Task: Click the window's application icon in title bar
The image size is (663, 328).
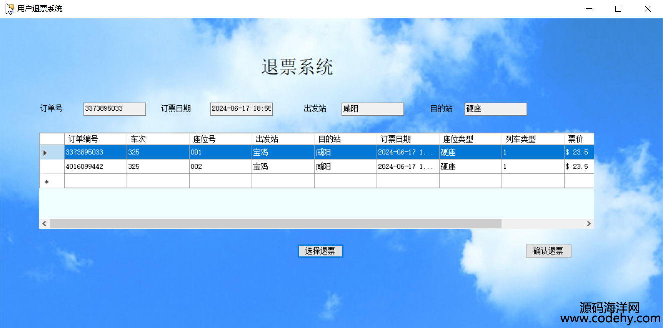Action: point(9,9)
